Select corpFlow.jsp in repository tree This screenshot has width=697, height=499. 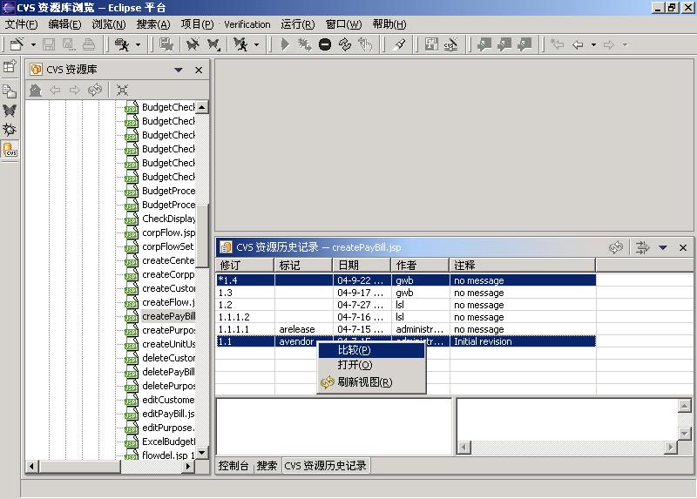point(168,233)
